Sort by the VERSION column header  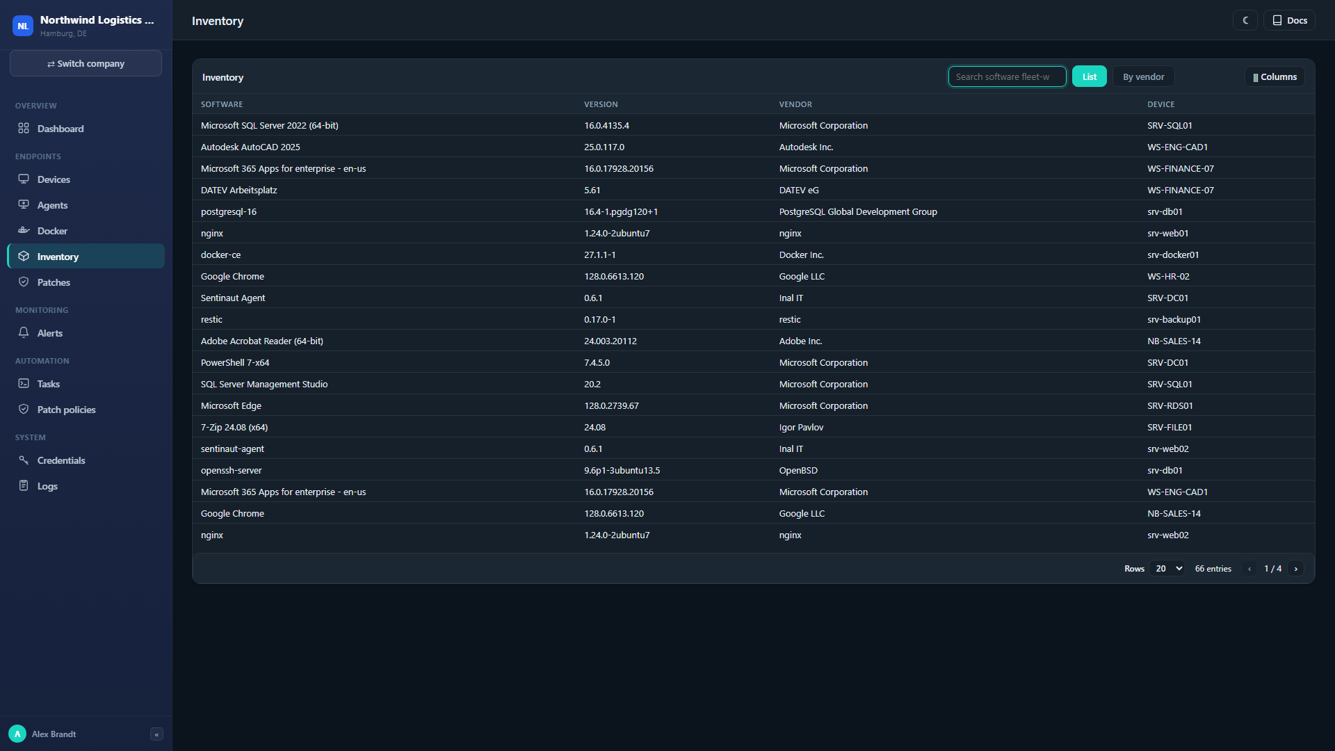click(x=601, y=104)
